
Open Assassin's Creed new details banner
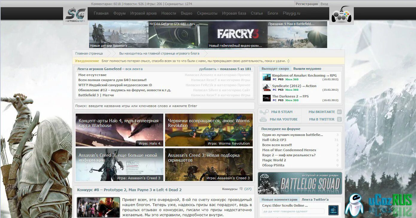[119, 34]
